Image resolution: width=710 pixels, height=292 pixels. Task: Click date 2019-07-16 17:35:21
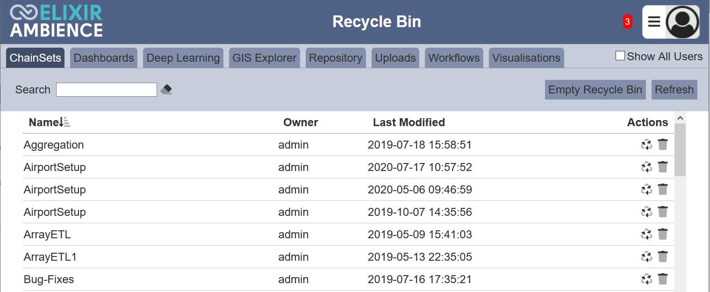(420, 279)
